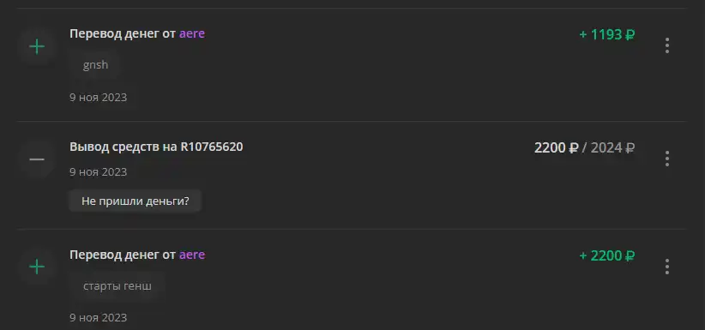Image resolution: width=705 pixels, height=330 pixels.
Task: Open the aere profile link in the gnsh transfer
Action: point(192,33)
